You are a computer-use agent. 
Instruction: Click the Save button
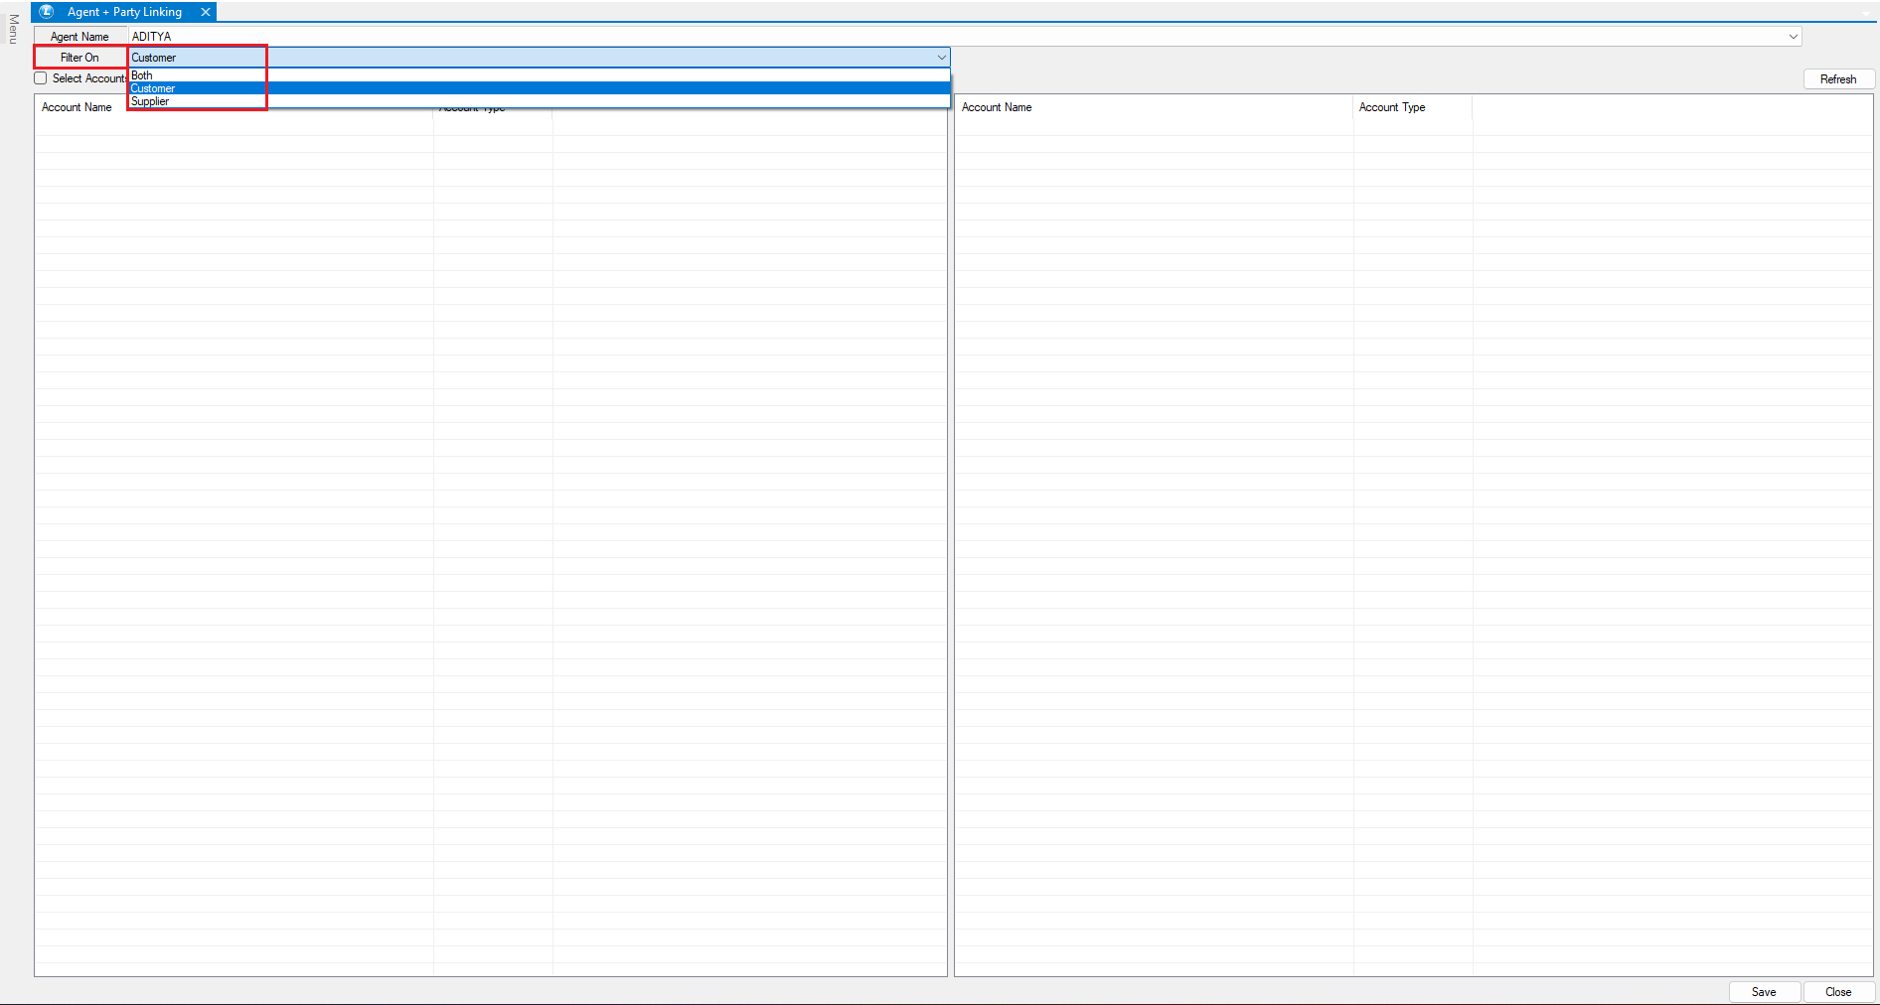[1764, 992]
